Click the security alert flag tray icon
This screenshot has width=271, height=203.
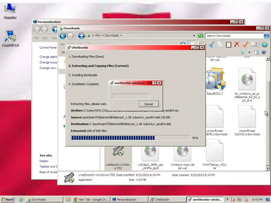point(233,200)
